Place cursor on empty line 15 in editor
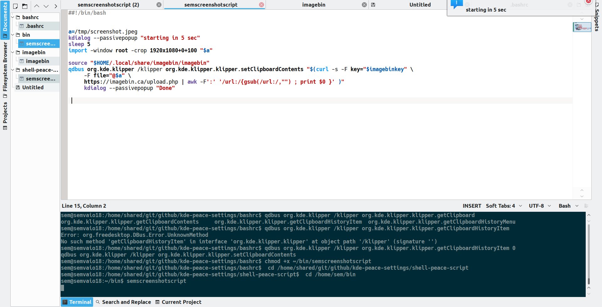Image resolution: width=602 pixels, height=307 pixels. [320, 101]
